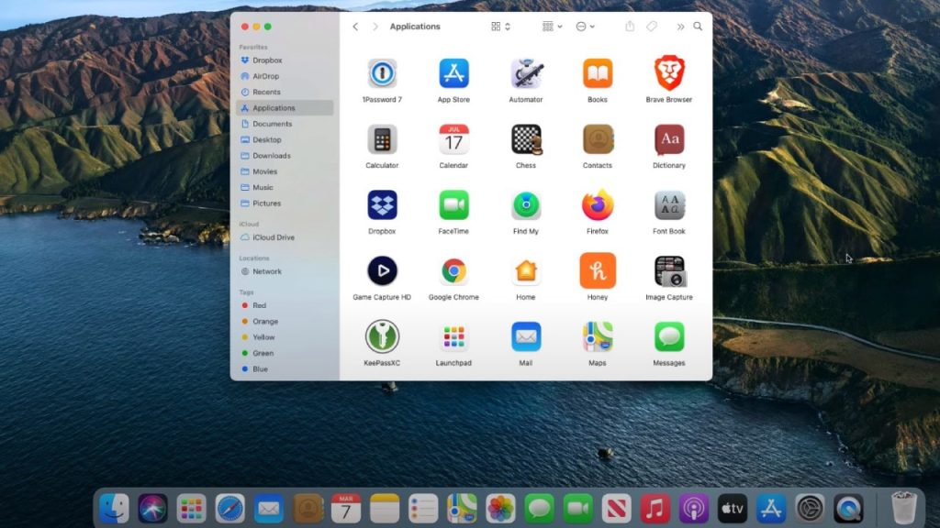Select the Dropbox app icon in grid

[x=382, y=205]
